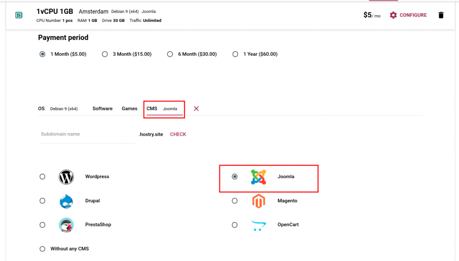The width and height of the screenshot is (459, 261).
Task: Click the PrestaShop logo icon
Action: 66,225
